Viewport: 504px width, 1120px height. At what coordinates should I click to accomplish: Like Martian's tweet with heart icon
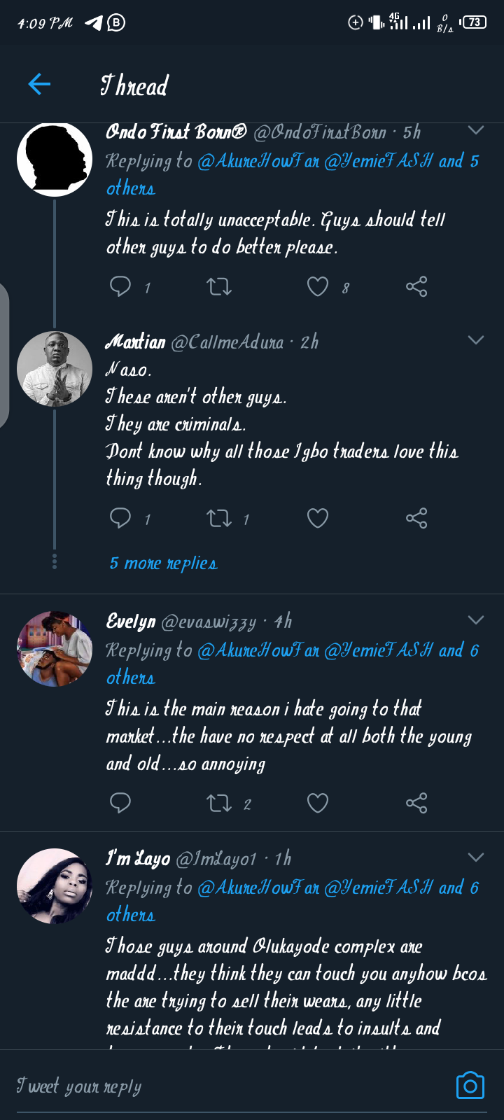click(318, 518)
